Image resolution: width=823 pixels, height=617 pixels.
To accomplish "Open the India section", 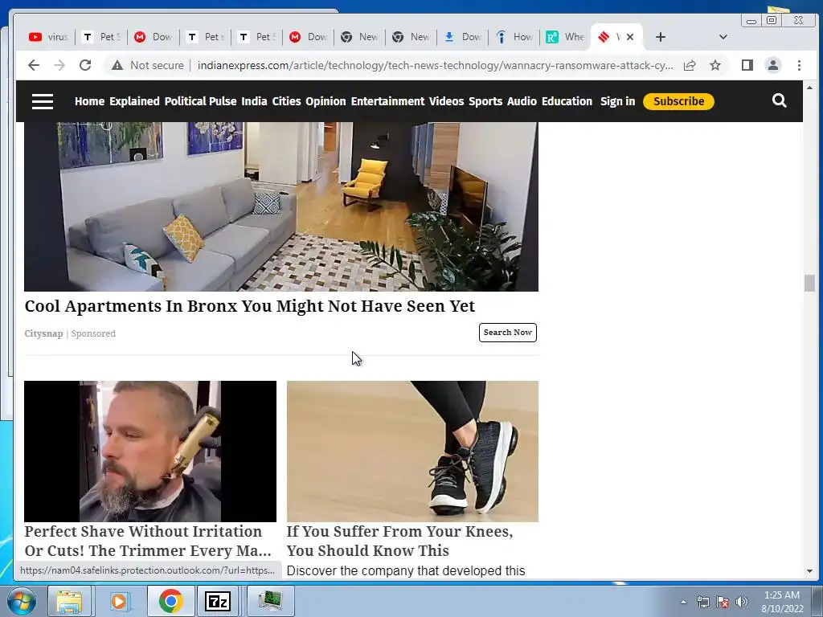I will coord(254,101).
